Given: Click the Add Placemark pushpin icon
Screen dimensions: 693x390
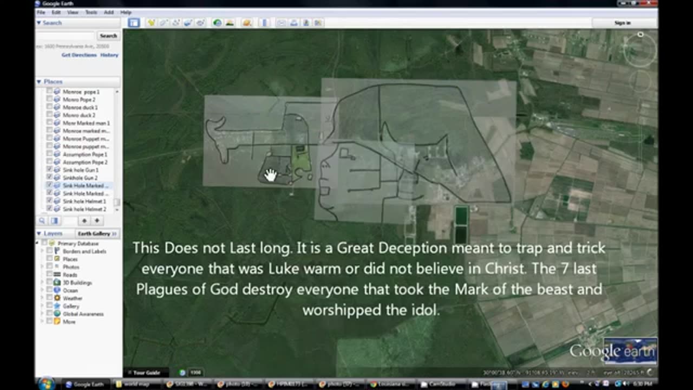Looking at the screenshot, I should click(x=151, y=23).
